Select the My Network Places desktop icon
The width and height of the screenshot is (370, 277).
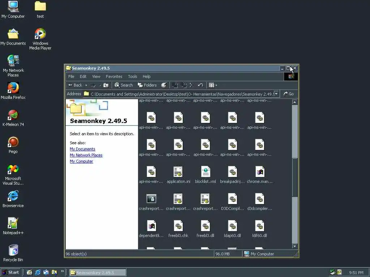point(13,66)
